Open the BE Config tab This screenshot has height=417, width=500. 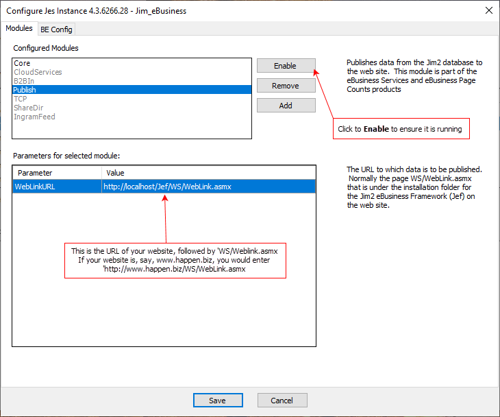click(x=56, y=29)
